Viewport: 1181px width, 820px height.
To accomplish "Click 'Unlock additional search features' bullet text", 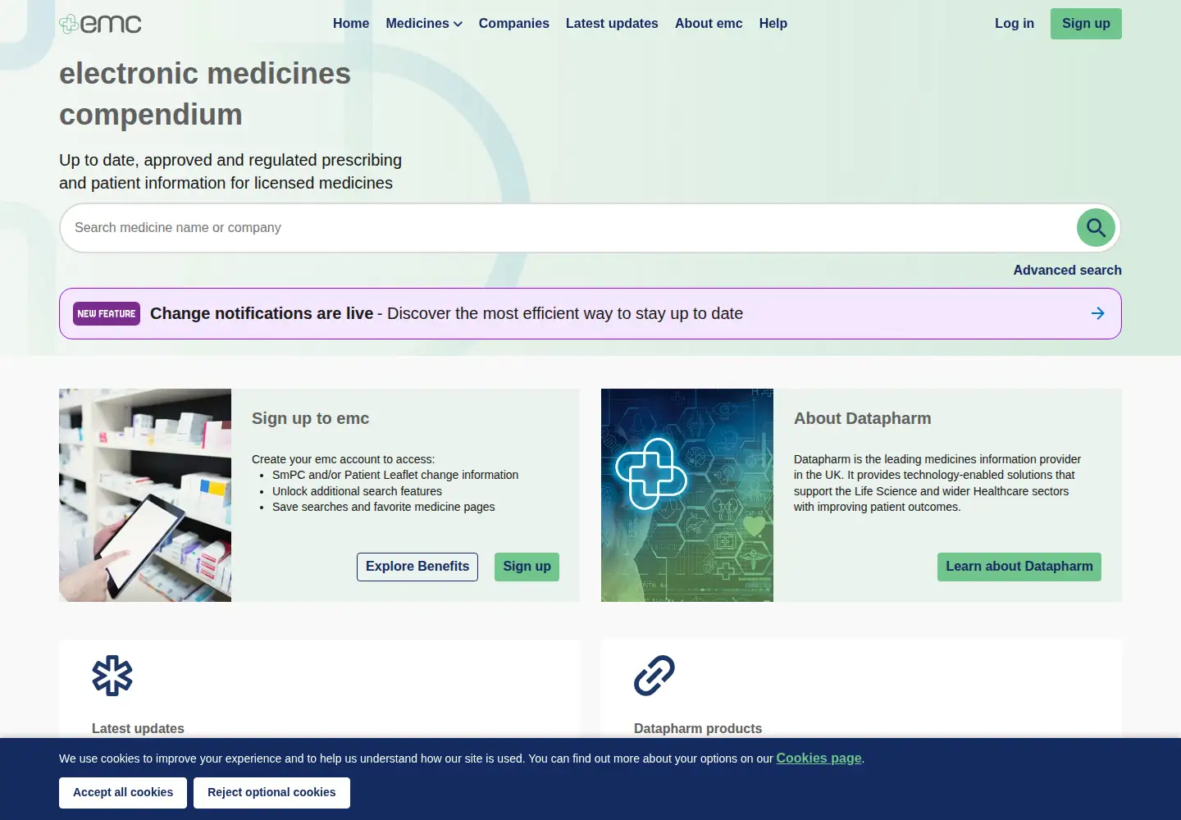I will [x=357, y=491].
